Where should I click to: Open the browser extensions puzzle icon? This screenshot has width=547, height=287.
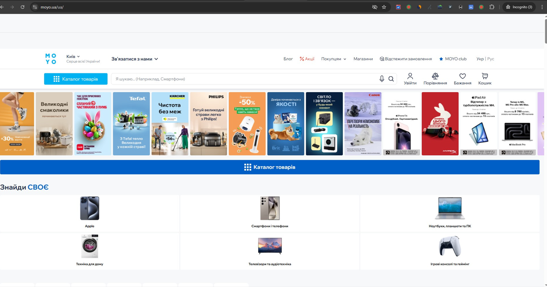click(x=492, y=7)
